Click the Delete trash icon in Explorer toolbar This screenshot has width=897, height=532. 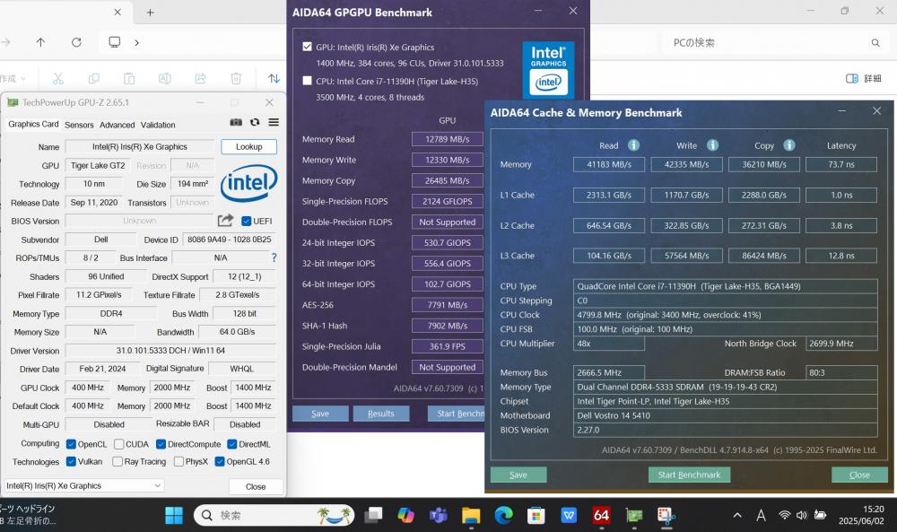[236, 78]
